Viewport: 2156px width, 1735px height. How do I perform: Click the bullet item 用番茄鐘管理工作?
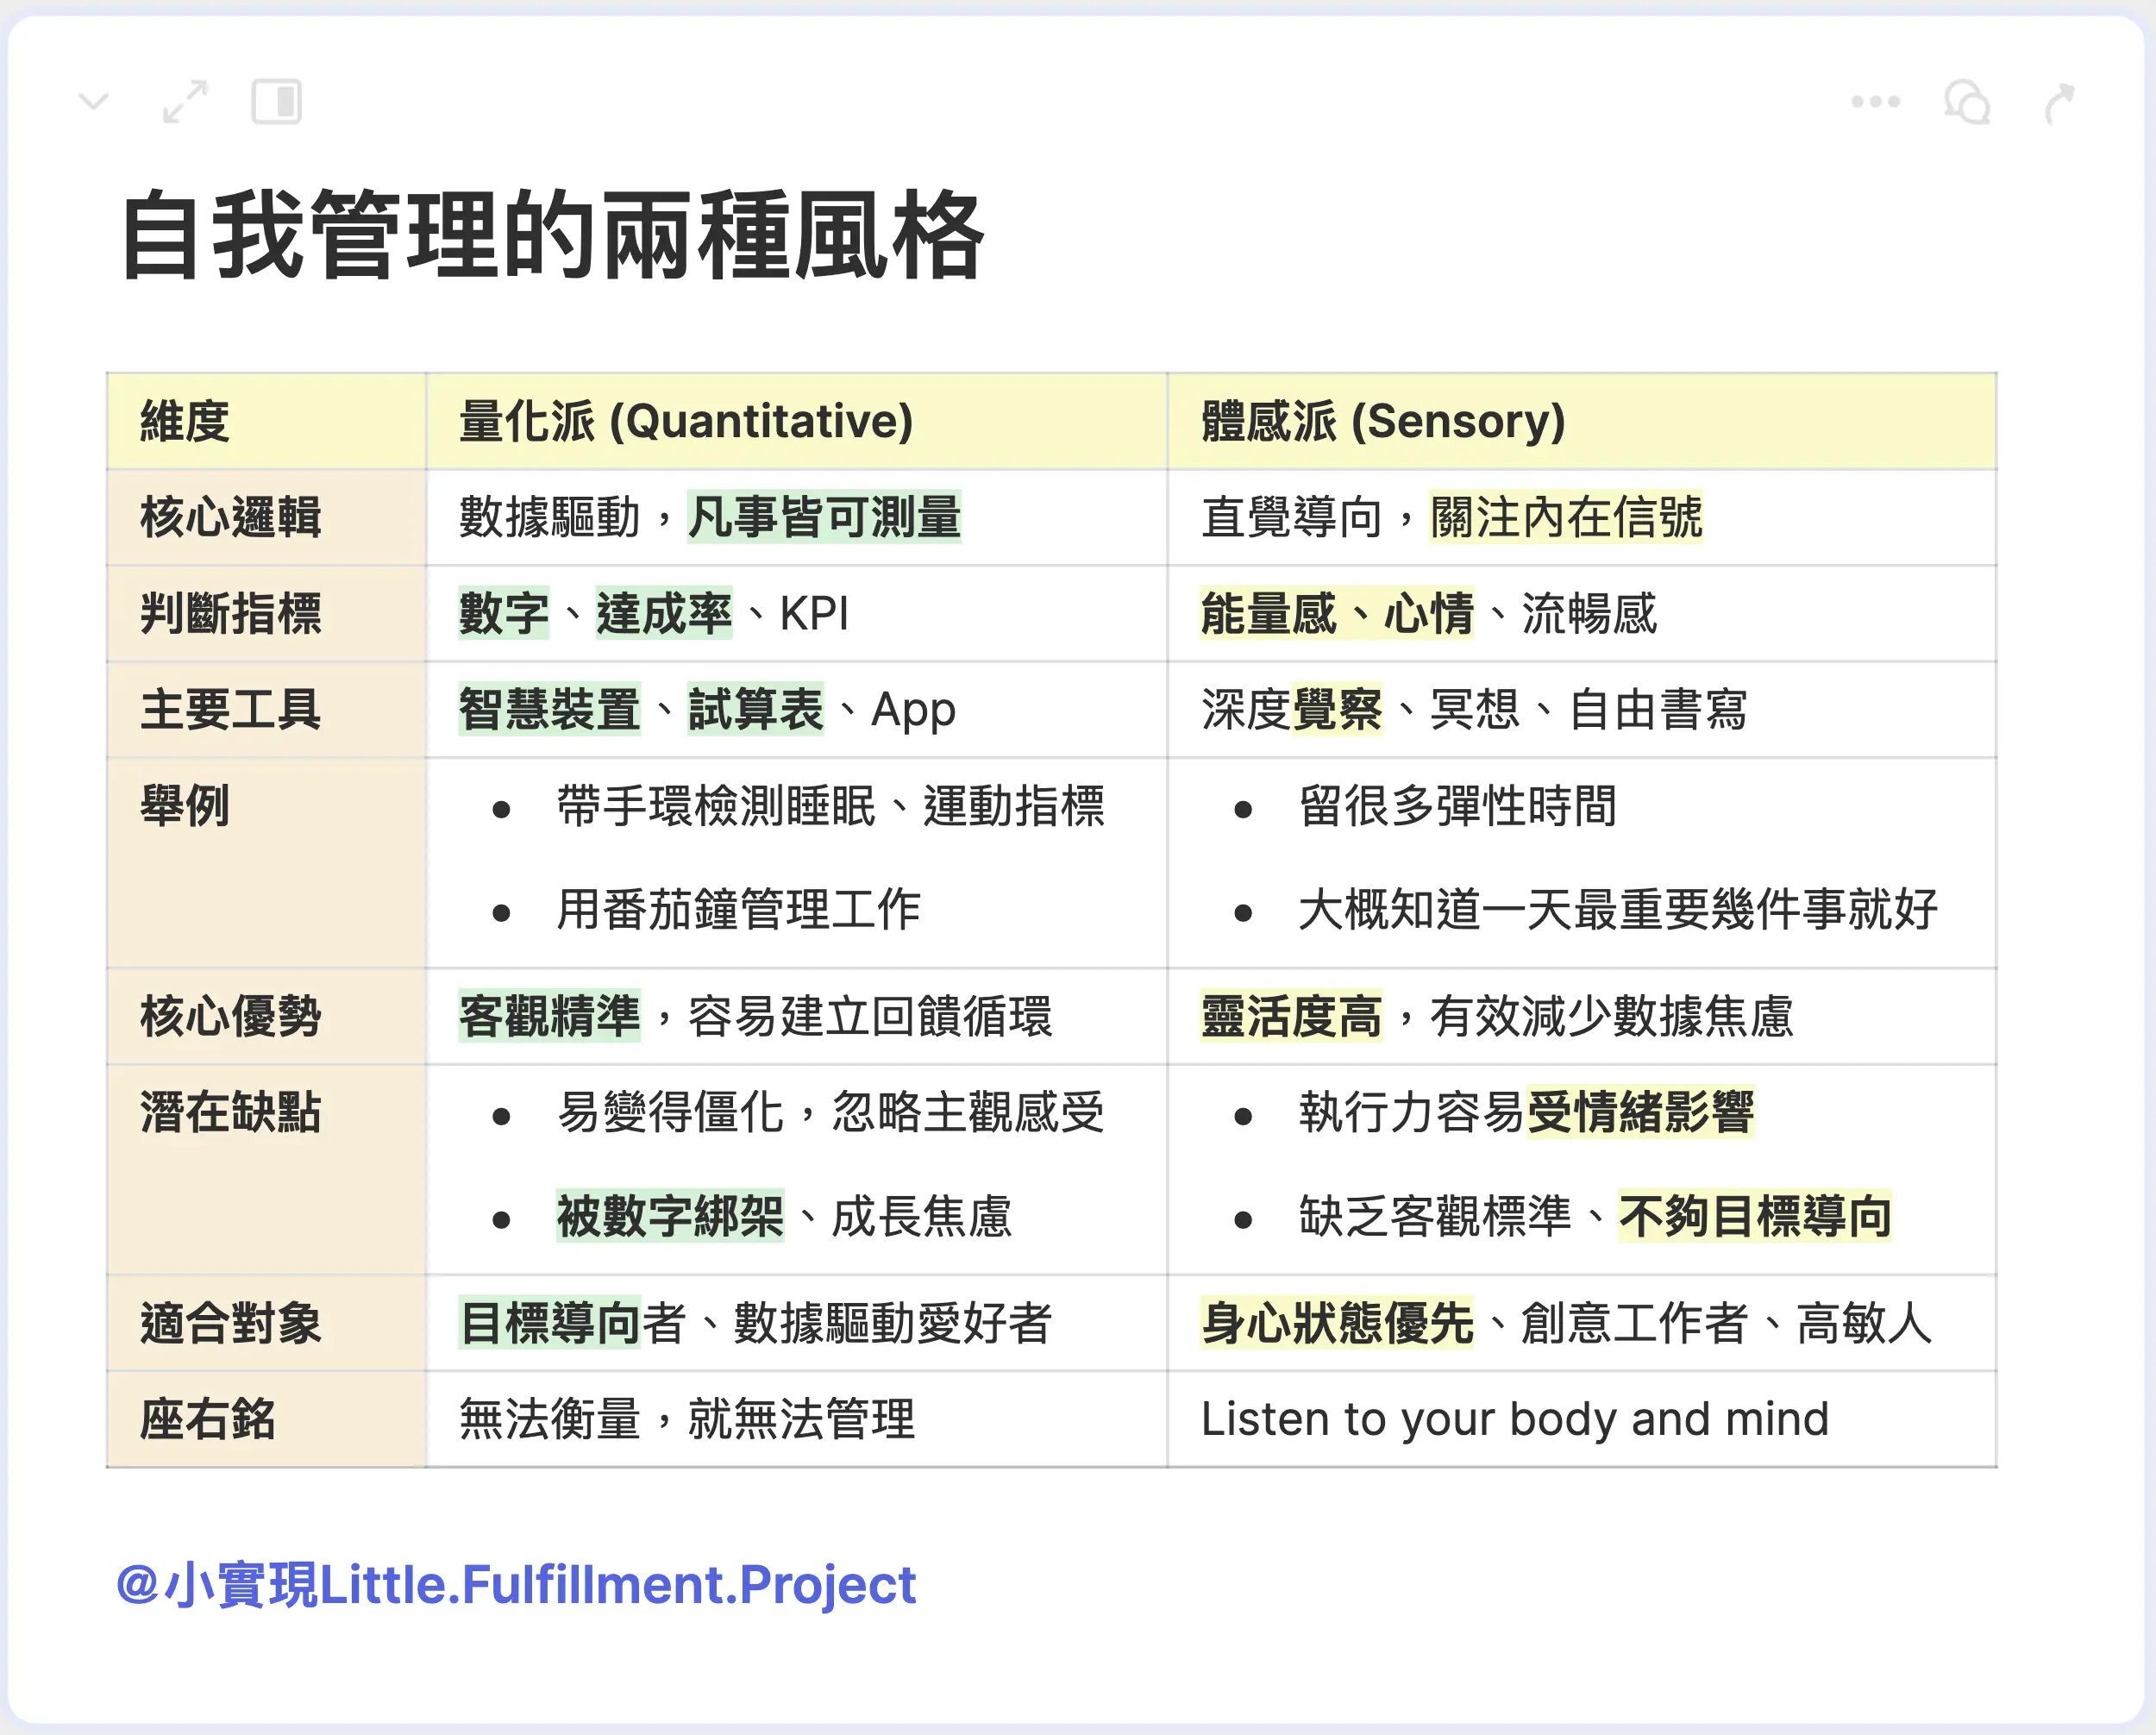coord(738,910)
